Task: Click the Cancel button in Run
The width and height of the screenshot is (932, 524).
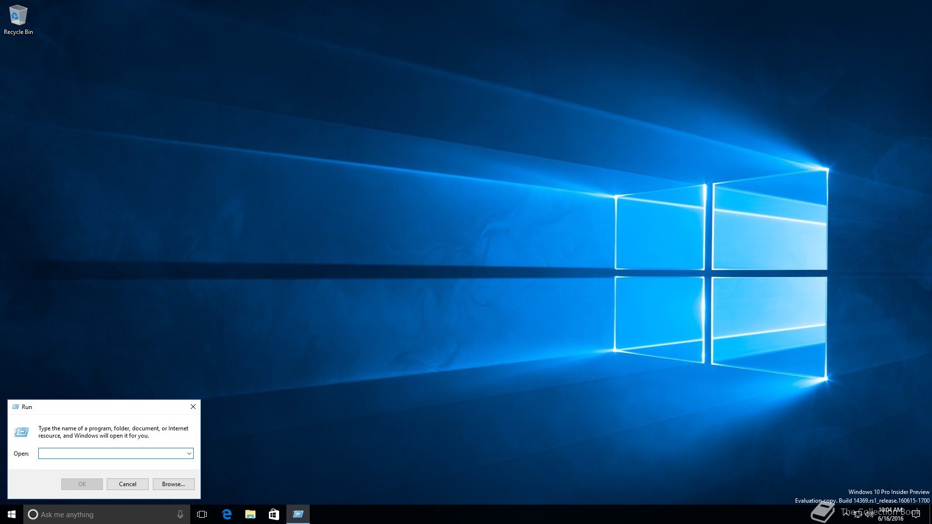Action: tap(128, 484)
